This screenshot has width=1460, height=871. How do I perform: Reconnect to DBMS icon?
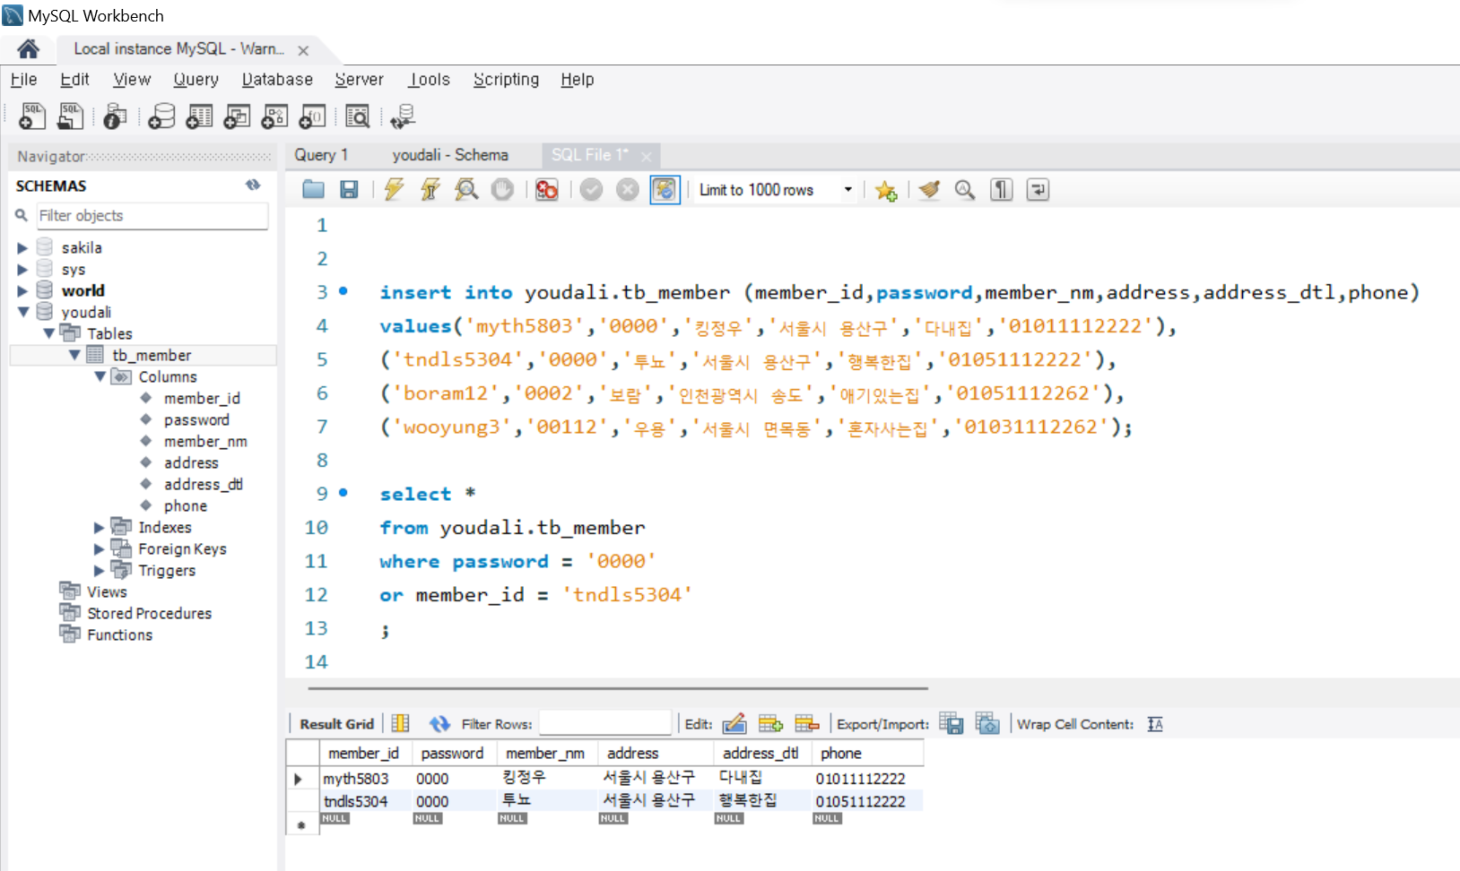403,116
